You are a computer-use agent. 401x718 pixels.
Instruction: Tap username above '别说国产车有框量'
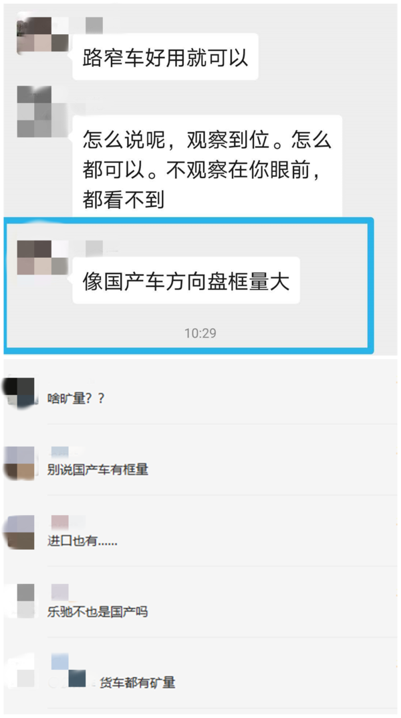click(60, 452)
